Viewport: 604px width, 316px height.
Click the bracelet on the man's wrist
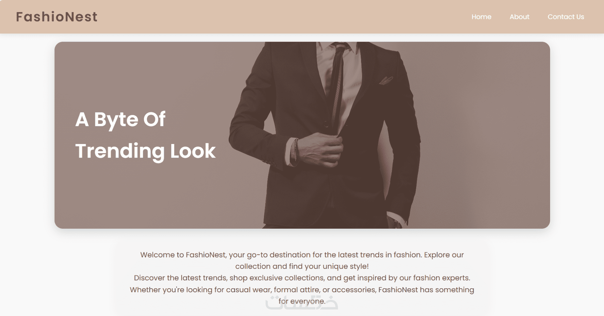click(x=296, y=149)
